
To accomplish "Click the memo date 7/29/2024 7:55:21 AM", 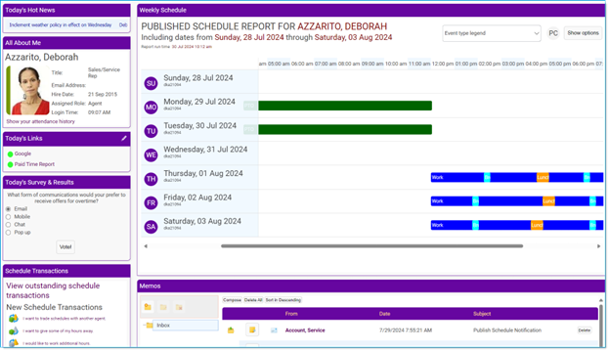I will coord(406,330).
